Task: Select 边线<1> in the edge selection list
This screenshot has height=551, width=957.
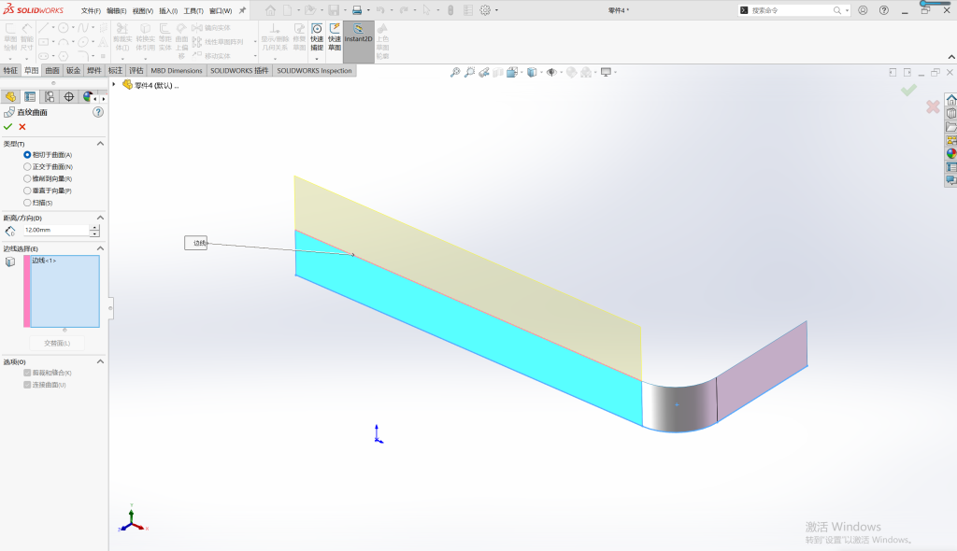Action: pyautogui.click(x=44, y=261)
